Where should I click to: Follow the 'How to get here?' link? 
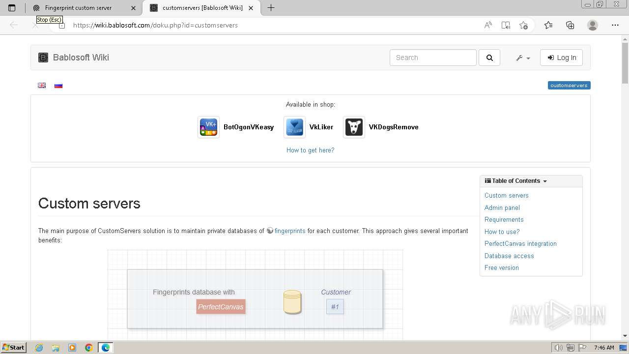[310, 150]
